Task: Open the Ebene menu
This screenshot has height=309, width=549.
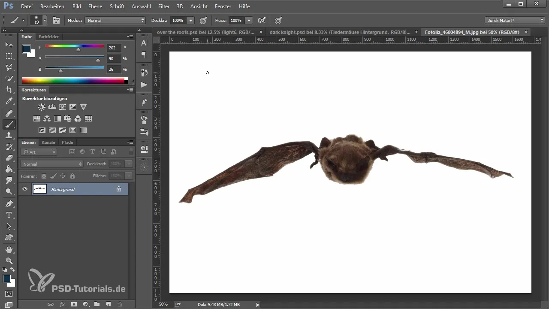Action: 95,6
